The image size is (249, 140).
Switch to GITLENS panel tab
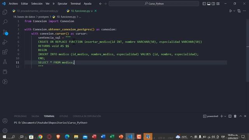(x=63, y=116)
